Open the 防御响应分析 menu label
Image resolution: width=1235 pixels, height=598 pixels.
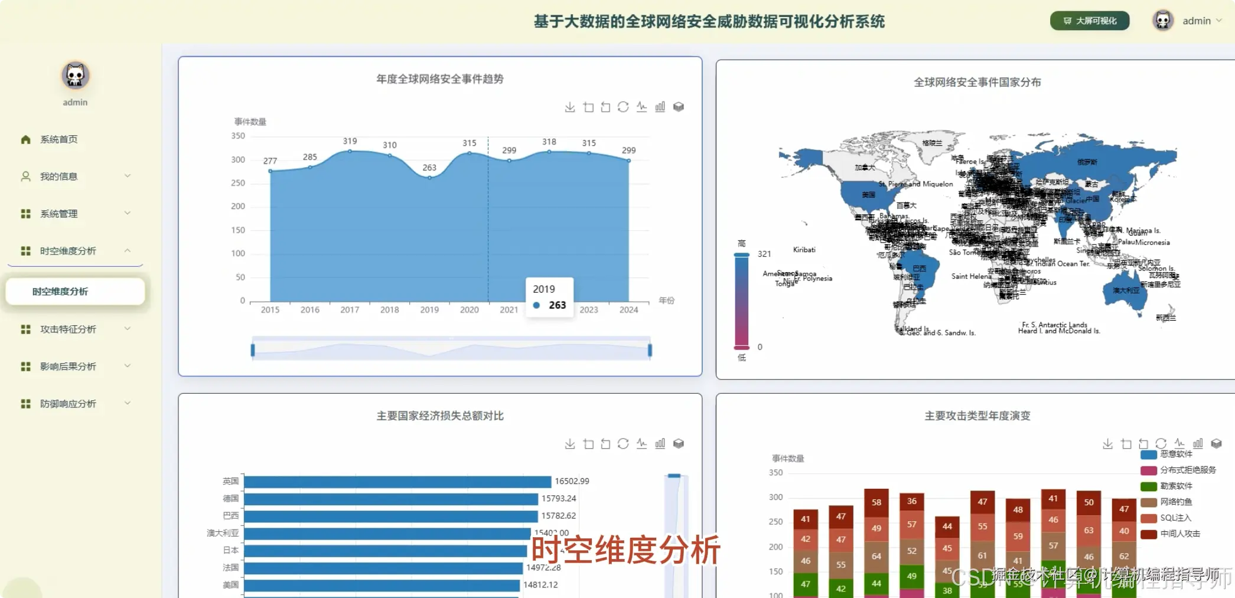point(68,404)
